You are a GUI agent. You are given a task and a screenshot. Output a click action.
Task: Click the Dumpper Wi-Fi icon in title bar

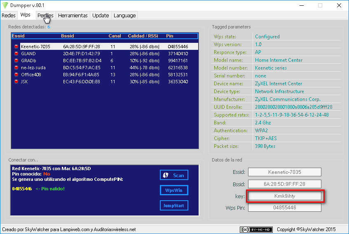point(5,5)
